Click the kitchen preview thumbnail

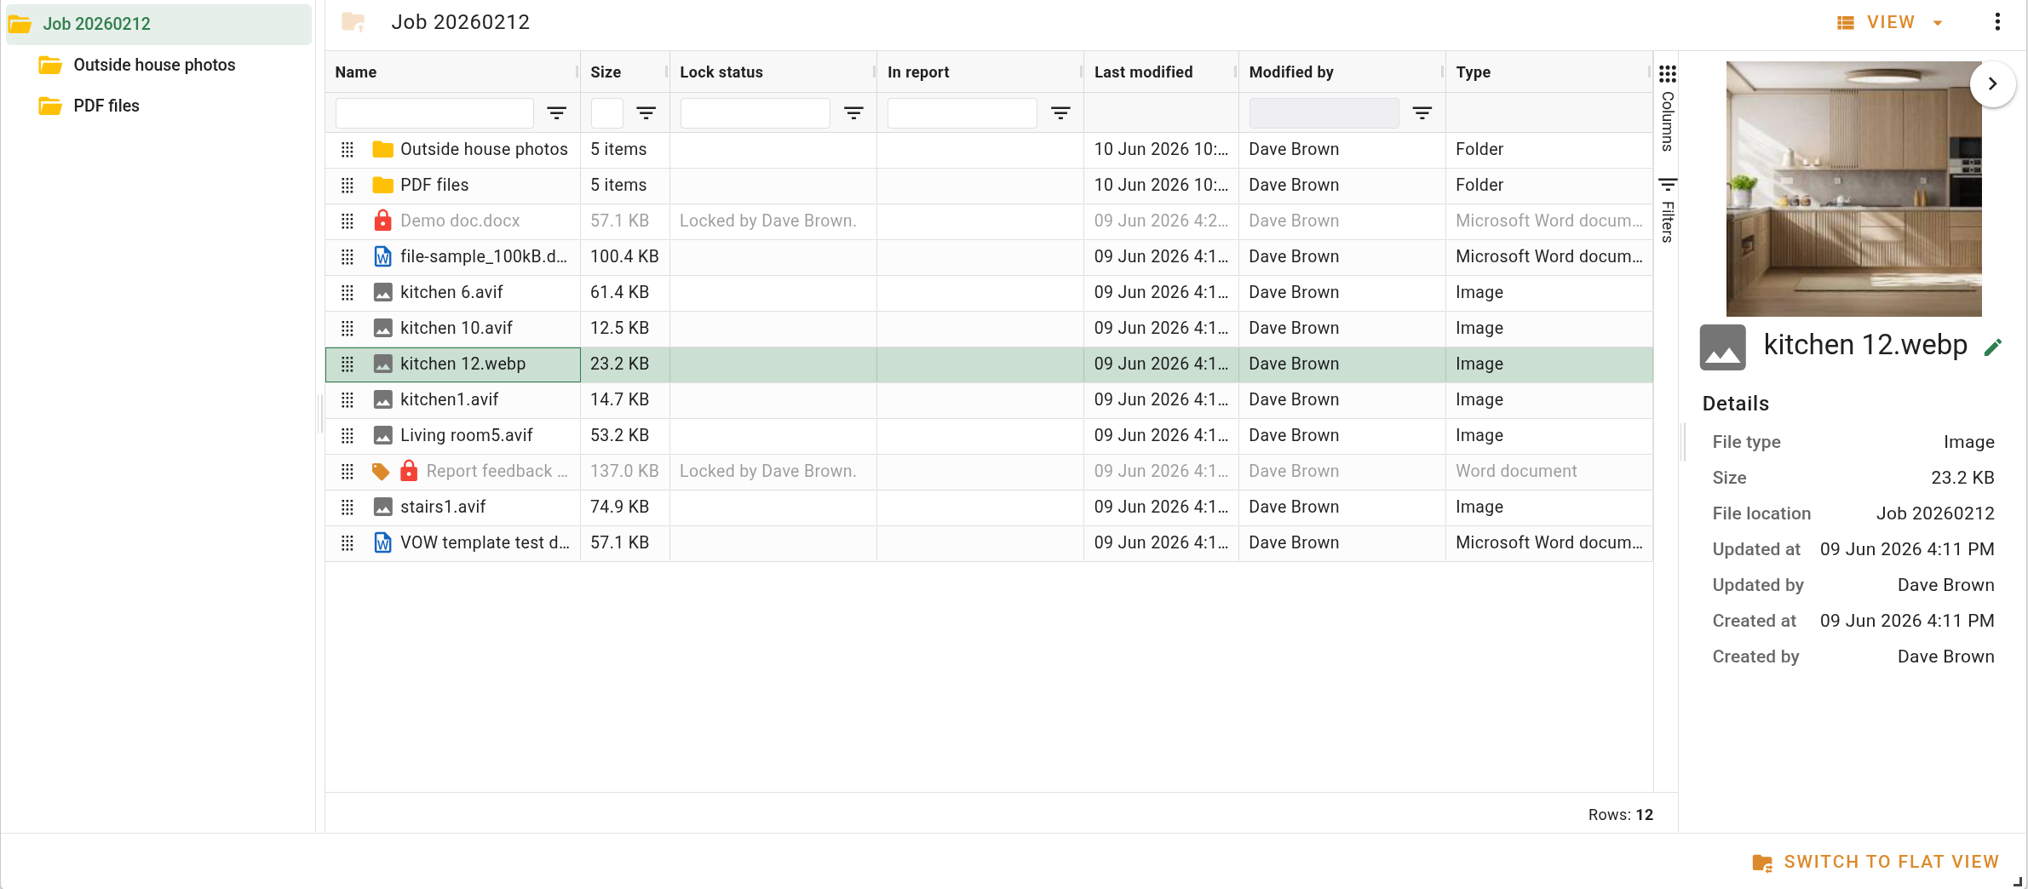pos(1853,188)
